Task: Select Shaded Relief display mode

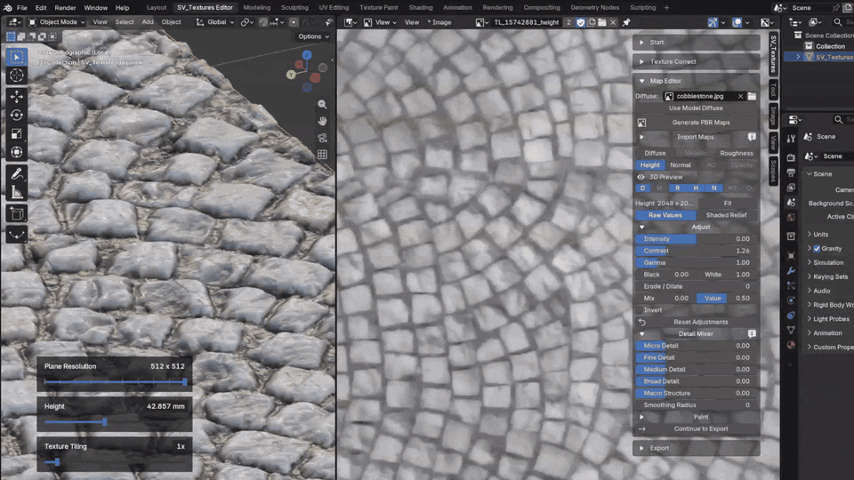Action: pyautogui.click(x=727, y=215)
